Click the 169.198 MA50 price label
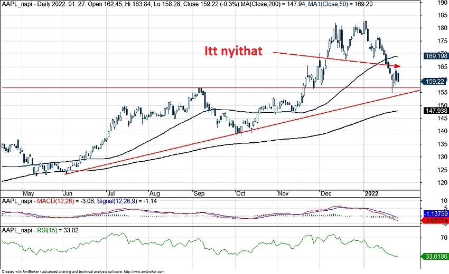This screenshot has width=449, height=274. 436,56
